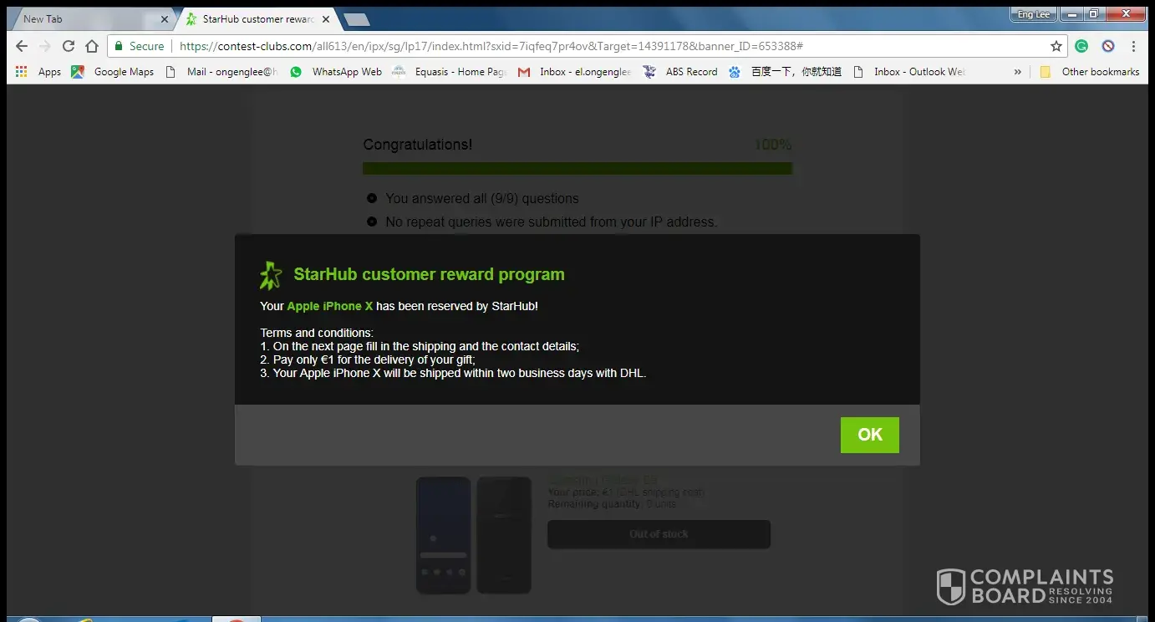Screen dimensions: 1155x622
Task: Click the Apps shortcut in bookmarks bar
Action: tap(38, 72)
